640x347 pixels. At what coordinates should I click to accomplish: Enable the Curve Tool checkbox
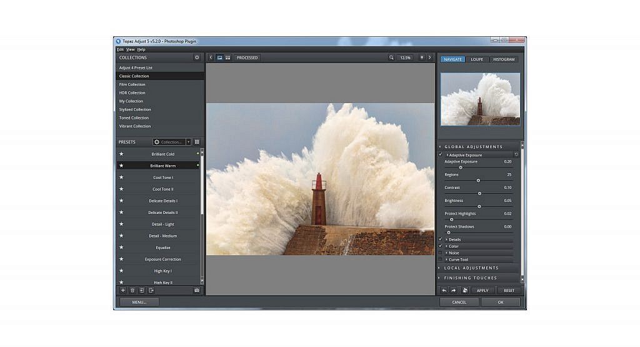coord(441,259)
